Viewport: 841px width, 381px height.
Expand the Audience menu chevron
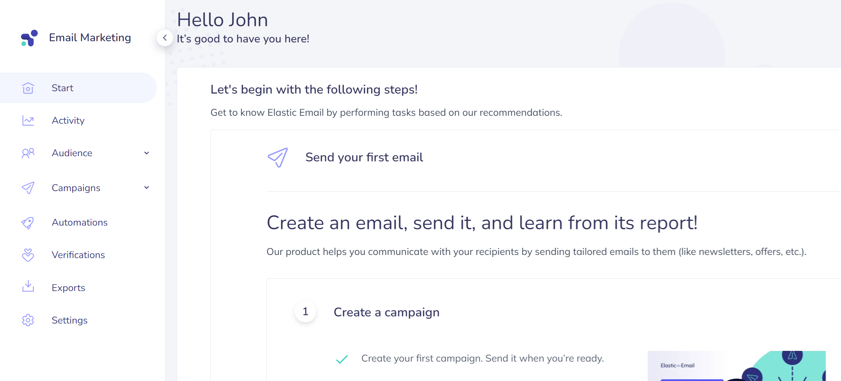tap(147, 153)
